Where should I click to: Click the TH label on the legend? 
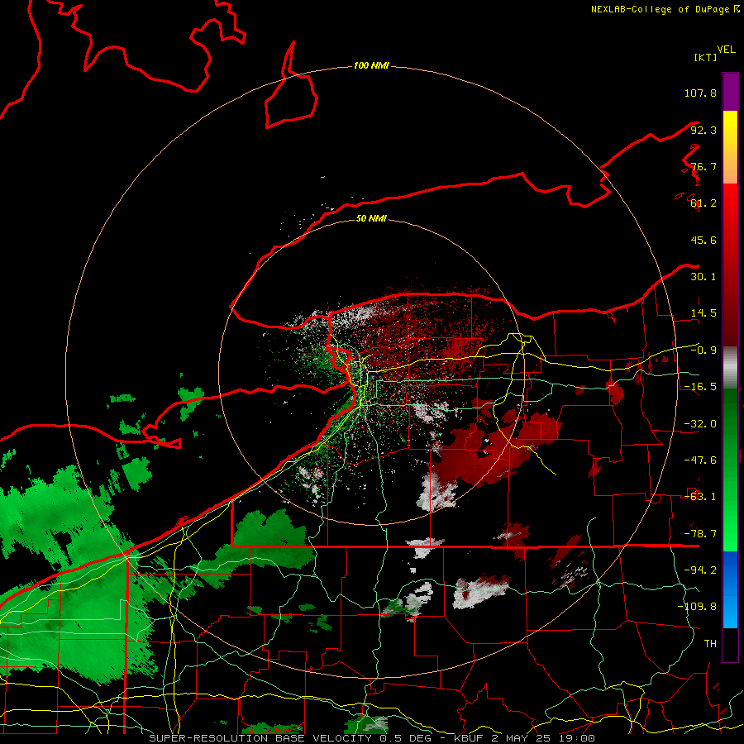pyautogui.click(x=710, y=644)
